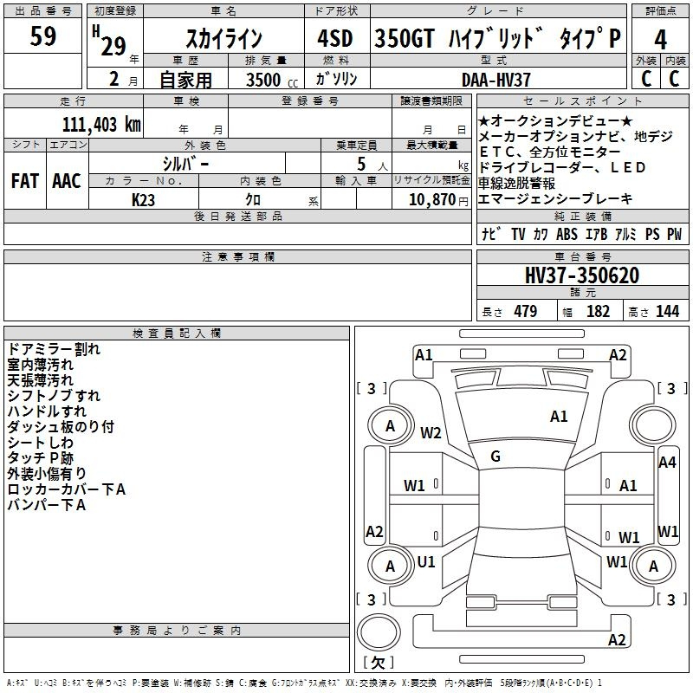Viewport: 693px width, 693px height.
Task: Click ★オークションデビュー★ sales point
Action: point(555,120)
